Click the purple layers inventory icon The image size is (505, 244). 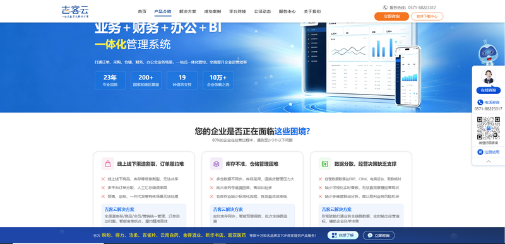tap(216, 164)
